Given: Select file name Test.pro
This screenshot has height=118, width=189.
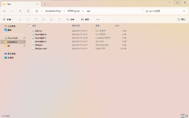Looking at the screenshot, I should click(x=38, y=45).
